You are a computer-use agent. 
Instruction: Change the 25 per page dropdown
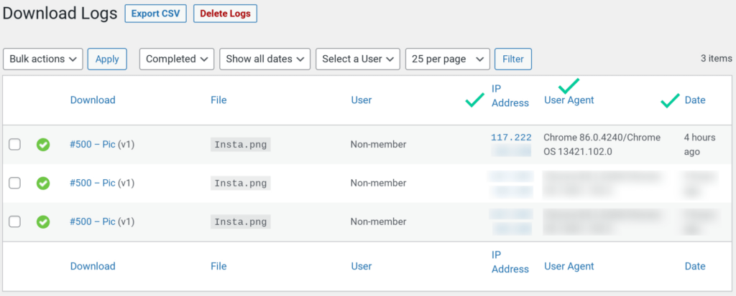(x=448, y=59)
